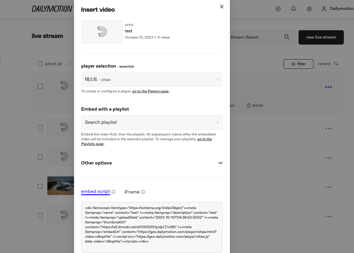View the embed script info tooltip icon

[113, 192]
